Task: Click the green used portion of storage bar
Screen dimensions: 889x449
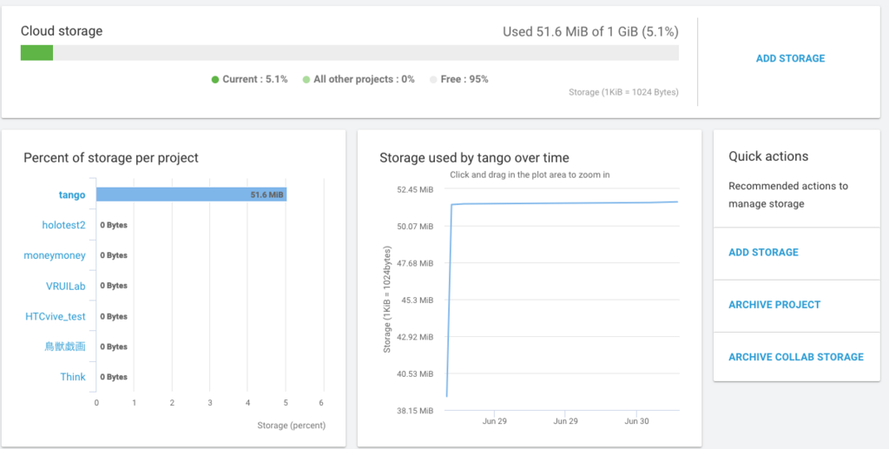Action: point(36,53)
